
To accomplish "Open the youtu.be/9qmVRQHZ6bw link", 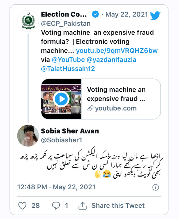I will [x=117, y=51].
